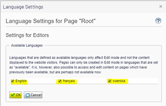Click the svenska label text
The width and height of the screenshot is (166, 106).
119,81
